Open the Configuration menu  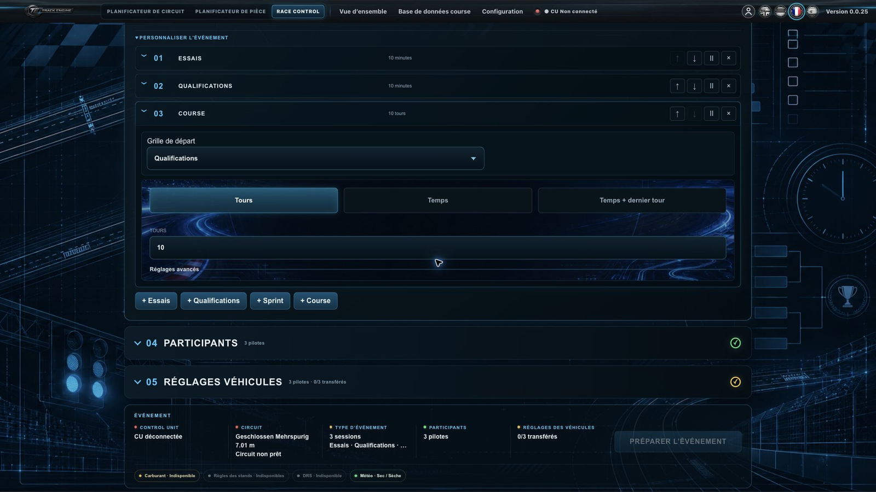click(x=502, y=11)
